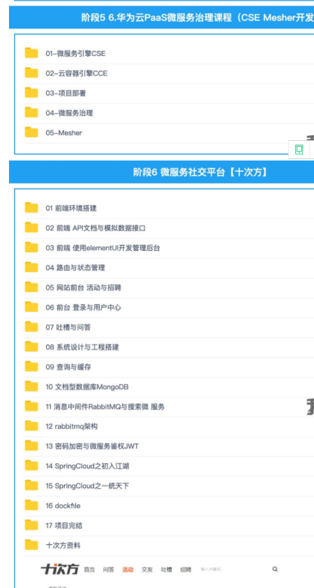
Task: Click the folder icon beside 03-项目部署
Action: [32, 93]
